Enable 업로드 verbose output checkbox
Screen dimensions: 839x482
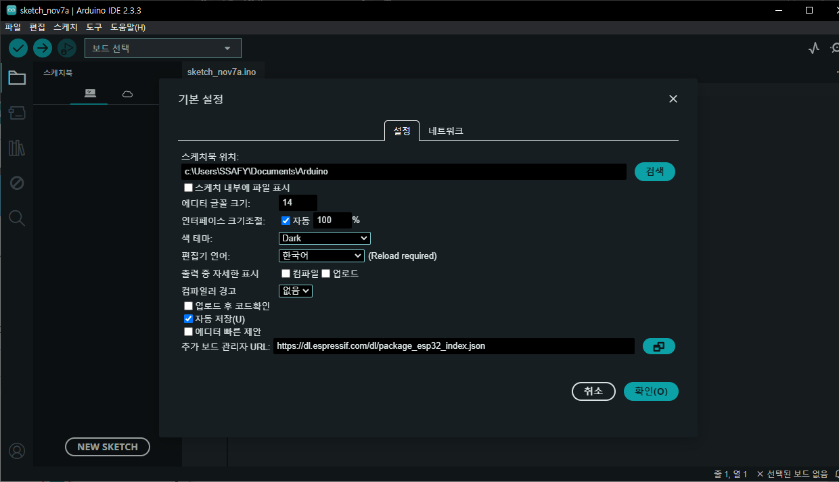(325, 273)
